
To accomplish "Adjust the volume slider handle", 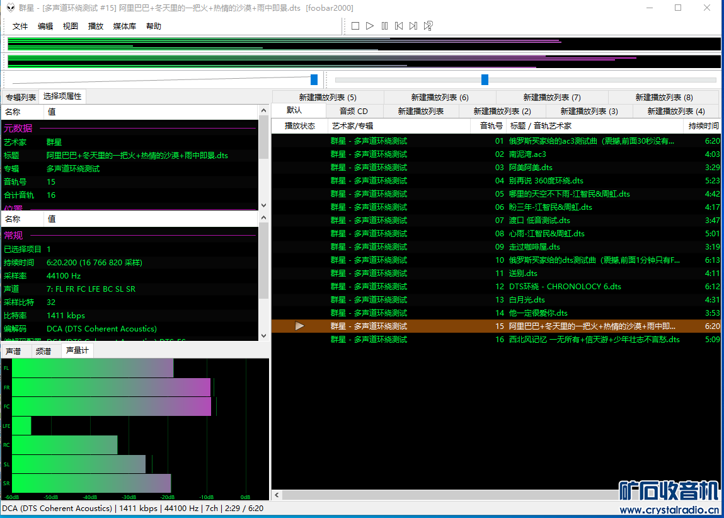I will tap(314, 79).
